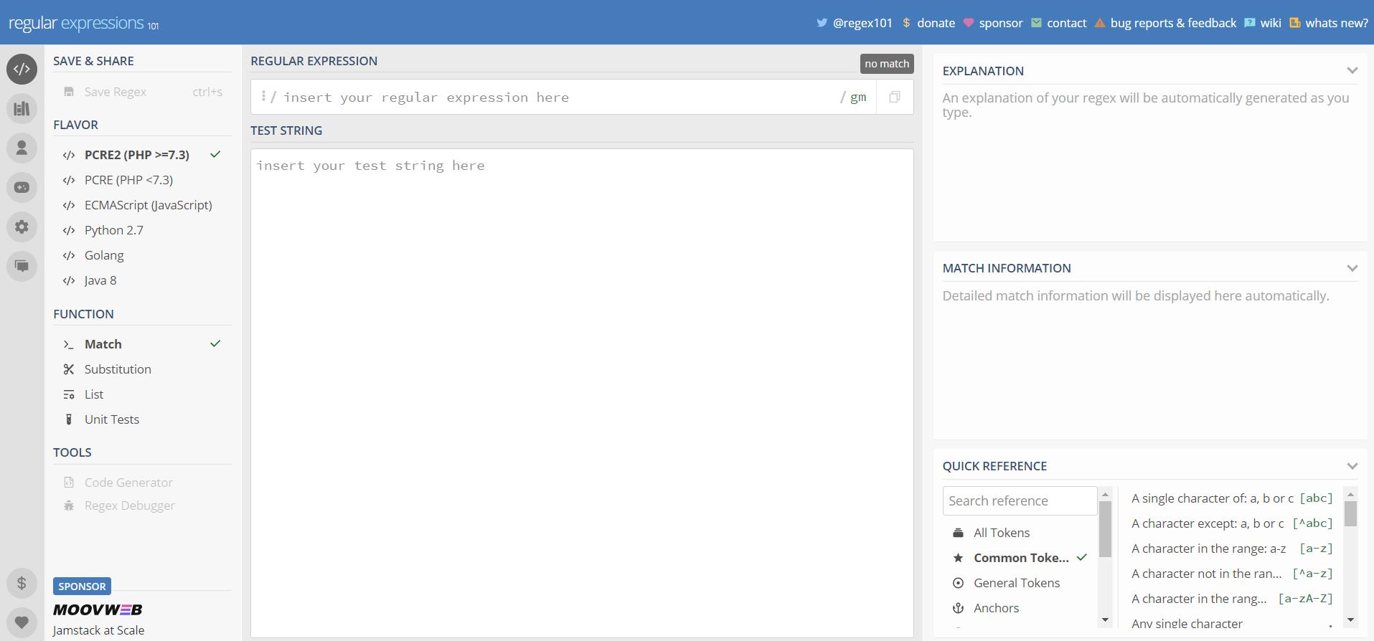
Task: Click the Match function prompt icon
Action: tap(69, 344)
